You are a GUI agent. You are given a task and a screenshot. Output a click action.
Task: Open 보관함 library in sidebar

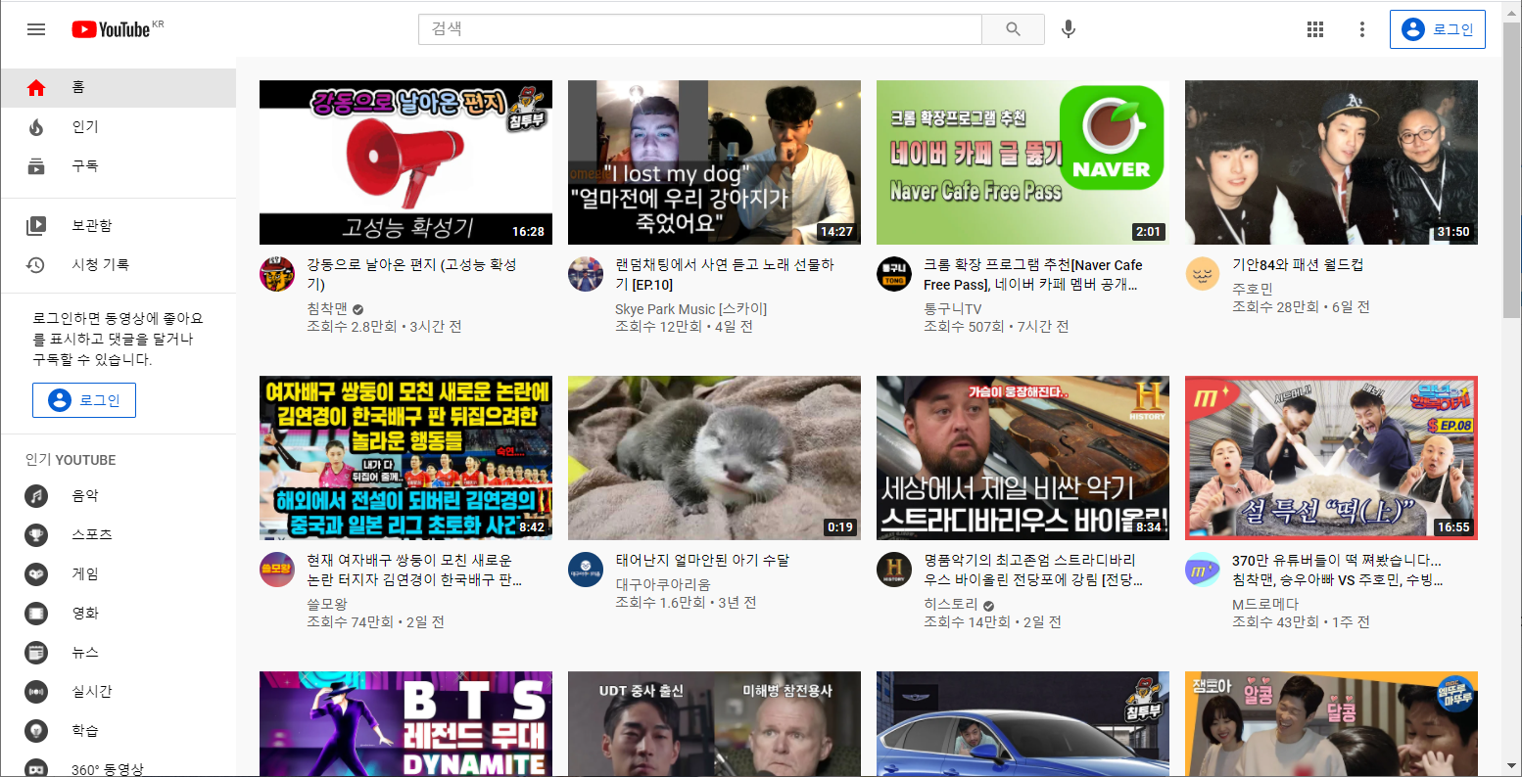coord(119,225)
